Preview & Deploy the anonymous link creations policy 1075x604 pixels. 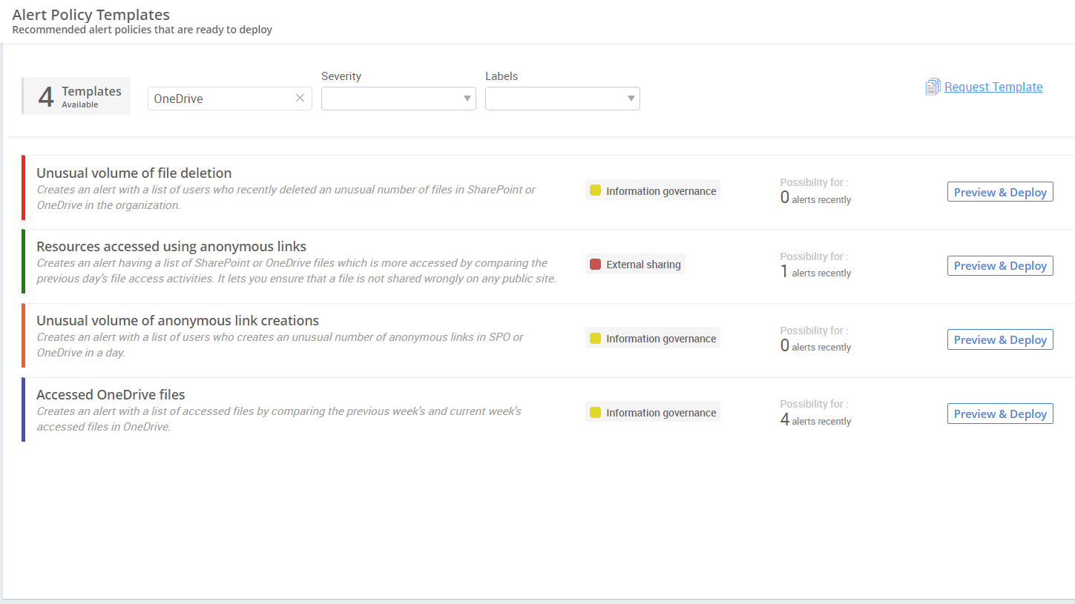1000,339
